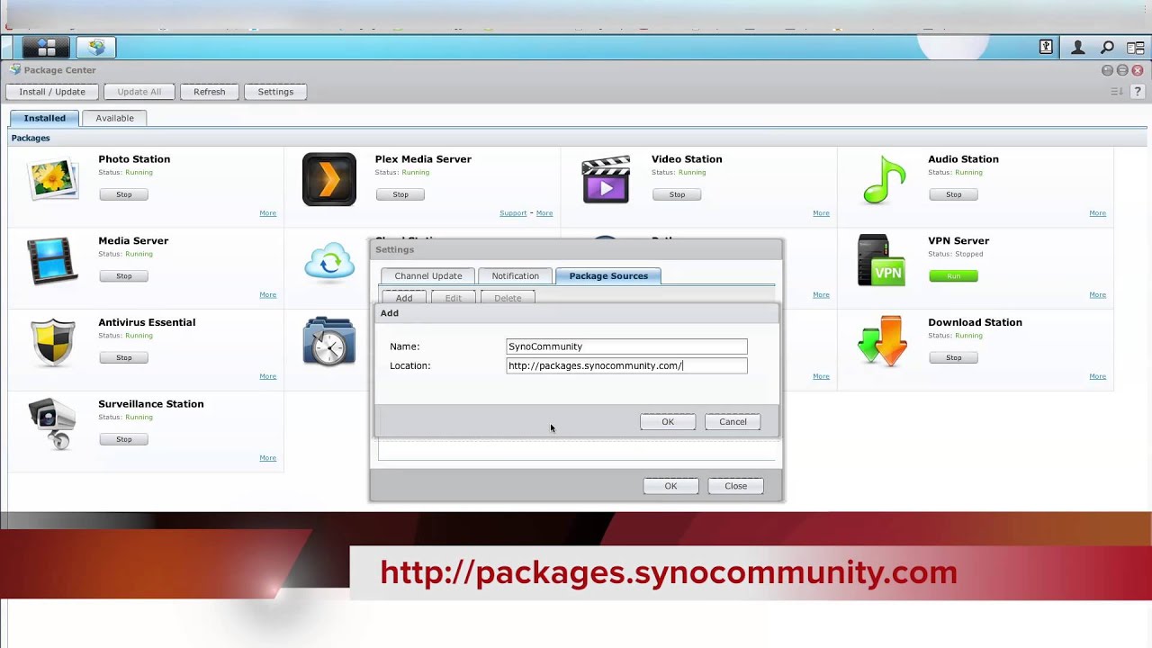Click the VPN Server icon
Screen dimensions: 1152x648
881,261
